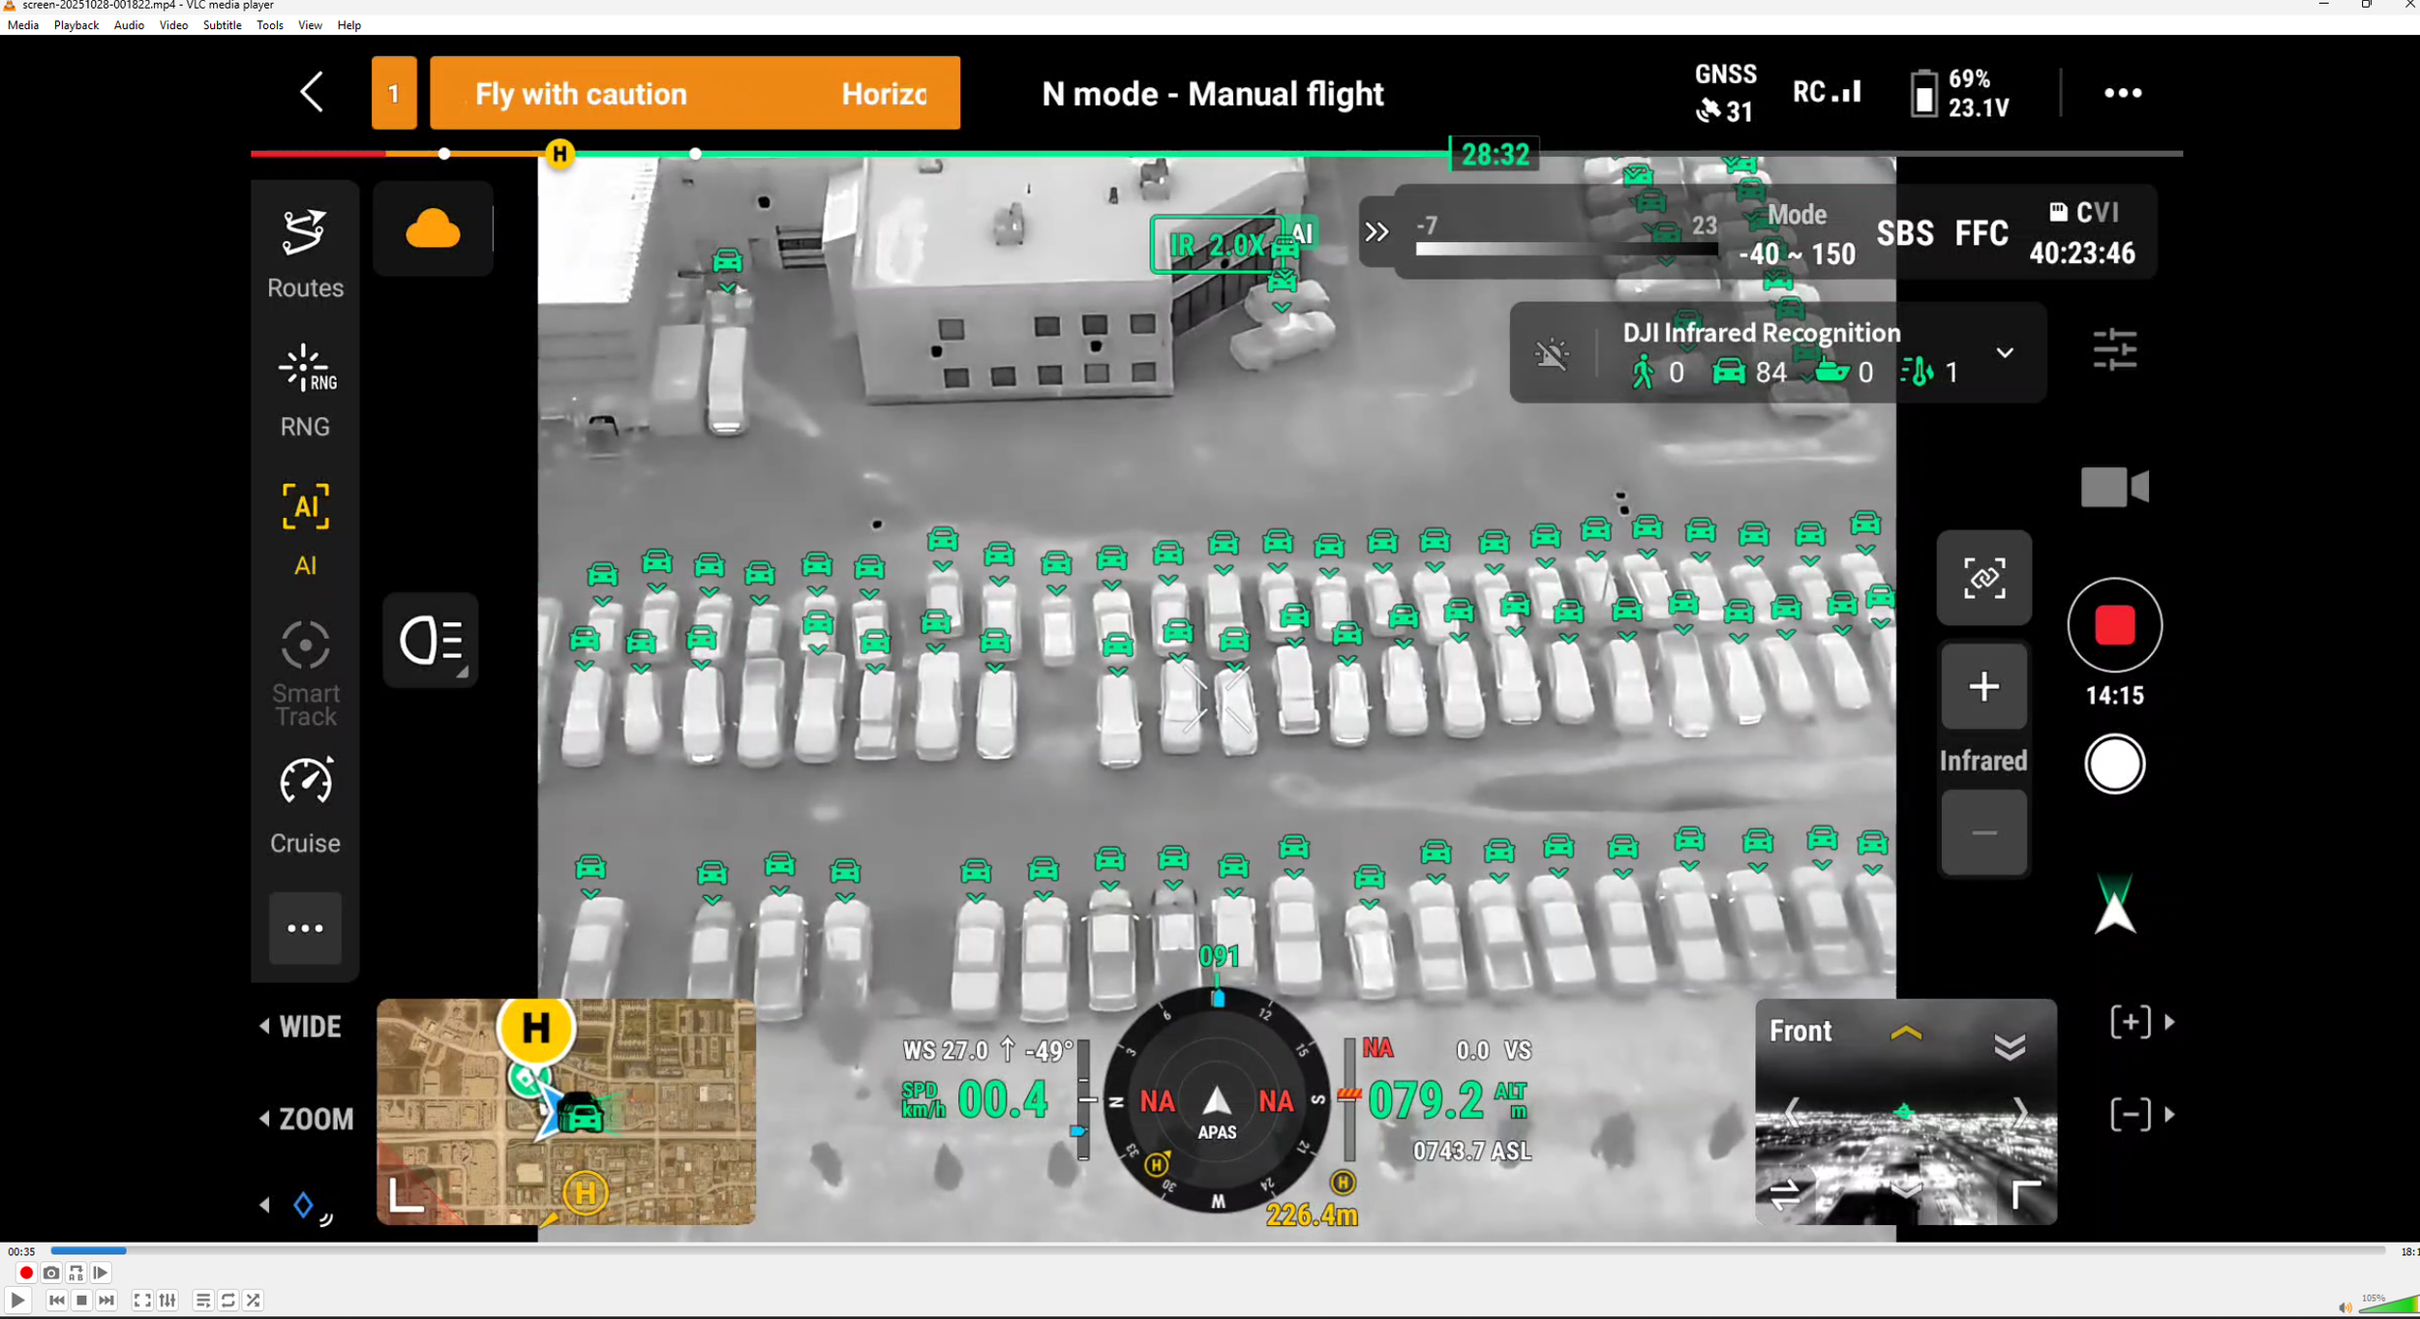Screen dimensions: 2420x1319
Task: Toggle random playback in VLC
Action: point(254,1301)
